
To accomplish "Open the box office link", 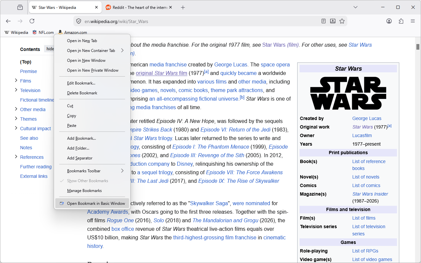I will click(x=123, y=229).
